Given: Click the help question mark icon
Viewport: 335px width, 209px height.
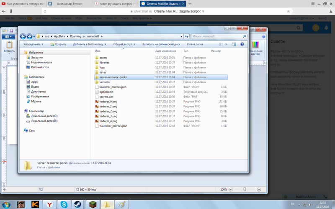Looking at the screenshot, I should (242, 44).
